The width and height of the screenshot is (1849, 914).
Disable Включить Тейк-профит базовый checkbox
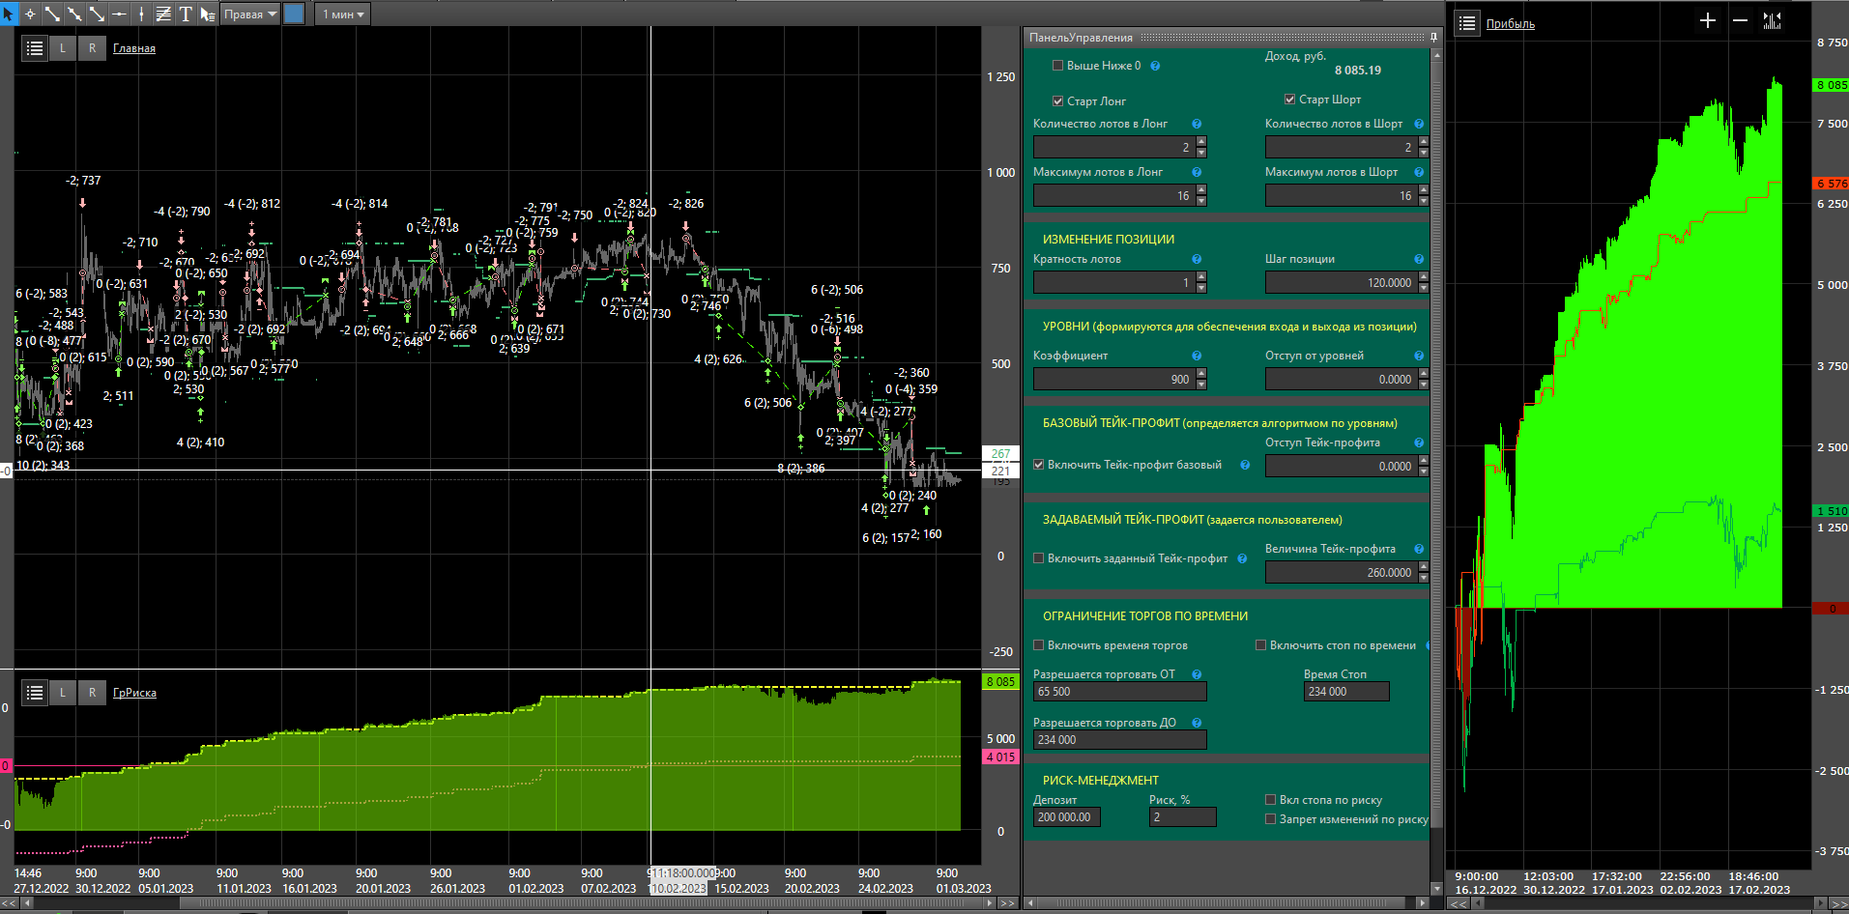(x=1038, y=465)
